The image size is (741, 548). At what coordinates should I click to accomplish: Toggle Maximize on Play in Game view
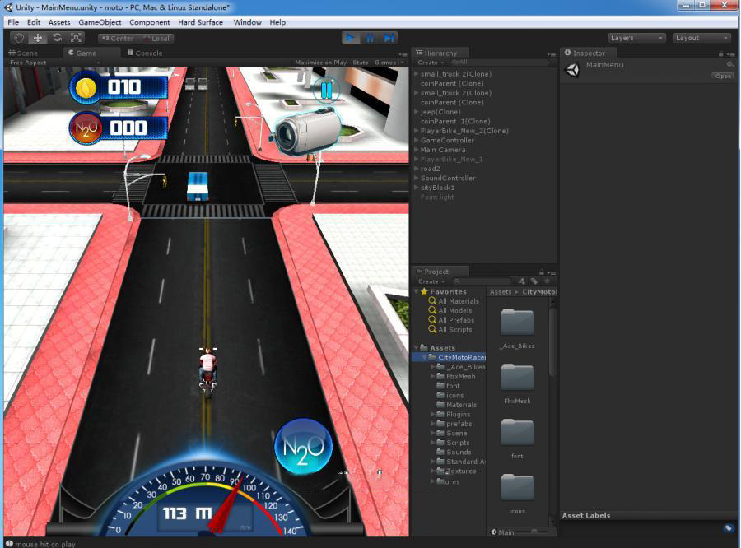point(320,63)
